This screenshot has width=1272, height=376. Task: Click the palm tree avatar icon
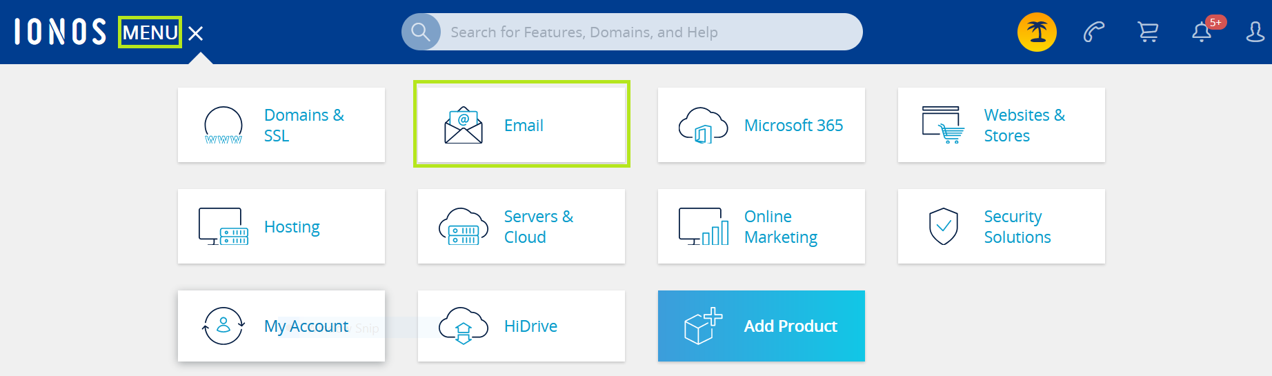pos(1037,32)
